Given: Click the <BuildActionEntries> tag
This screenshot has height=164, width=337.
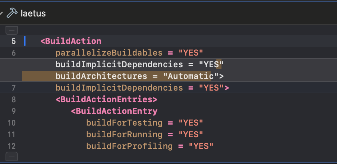Looking at the screenshot, I should pyautogui.click(x=106, y=99).
